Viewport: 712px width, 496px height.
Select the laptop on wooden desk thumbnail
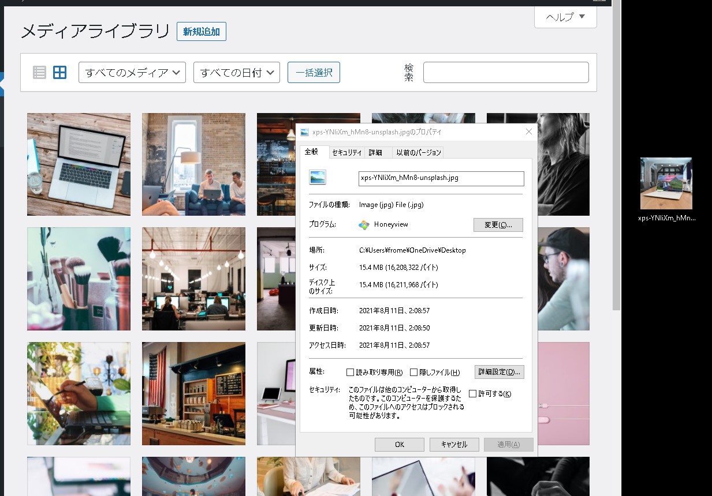tap(79, 164)
